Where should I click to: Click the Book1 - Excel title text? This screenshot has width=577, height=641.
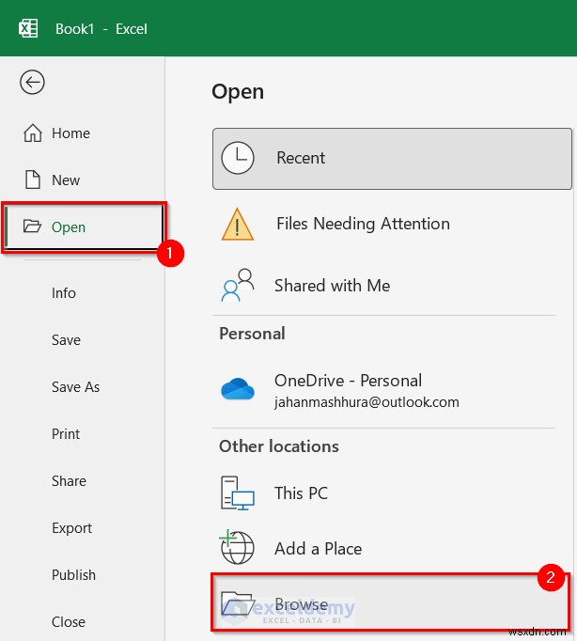101,29
